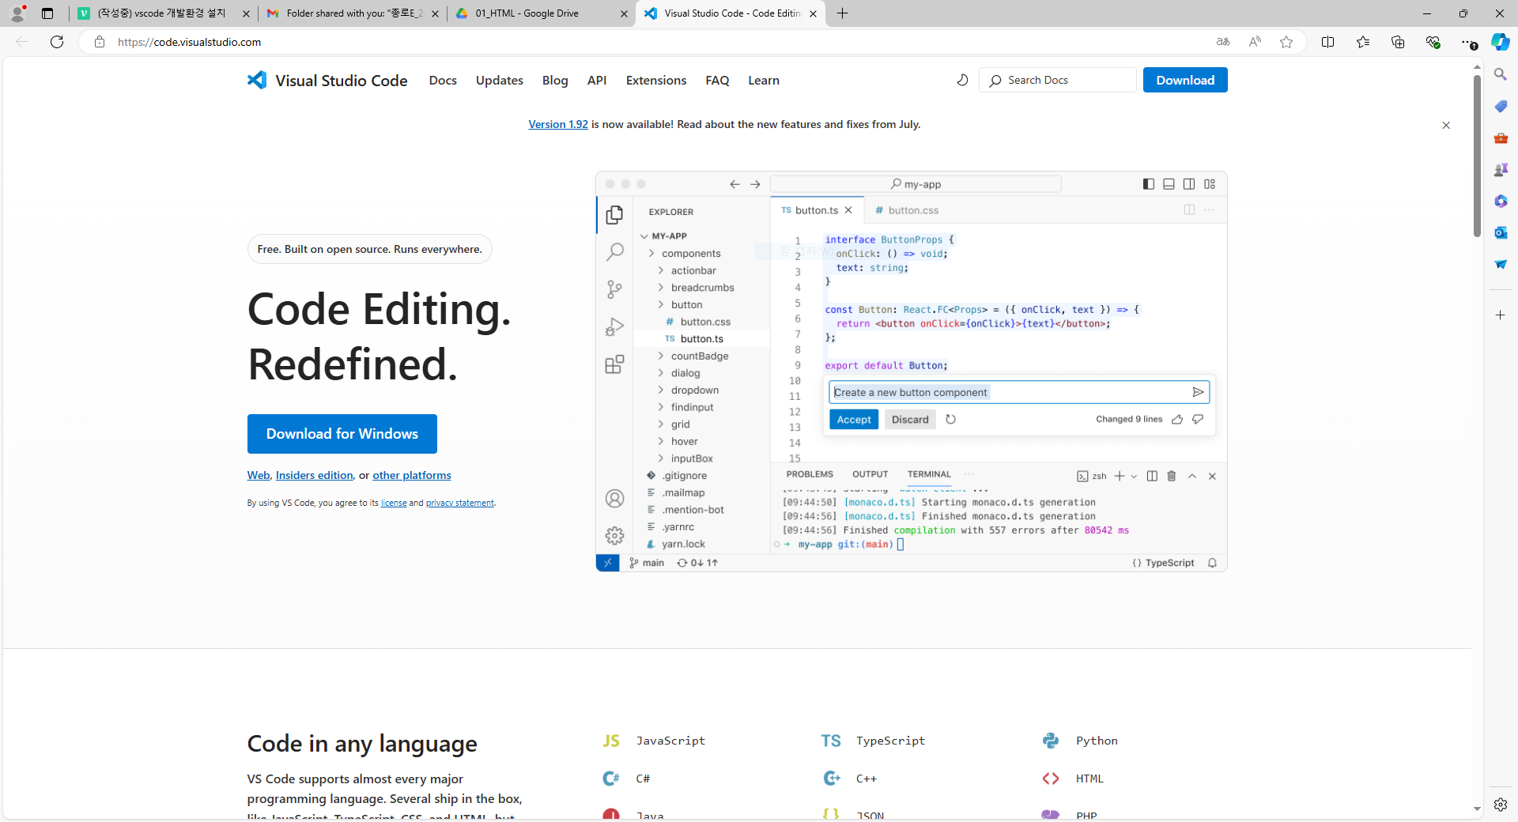Click the HTML language icon
The height and width of the screenshot is (822, 1518).
point(1051,779)
